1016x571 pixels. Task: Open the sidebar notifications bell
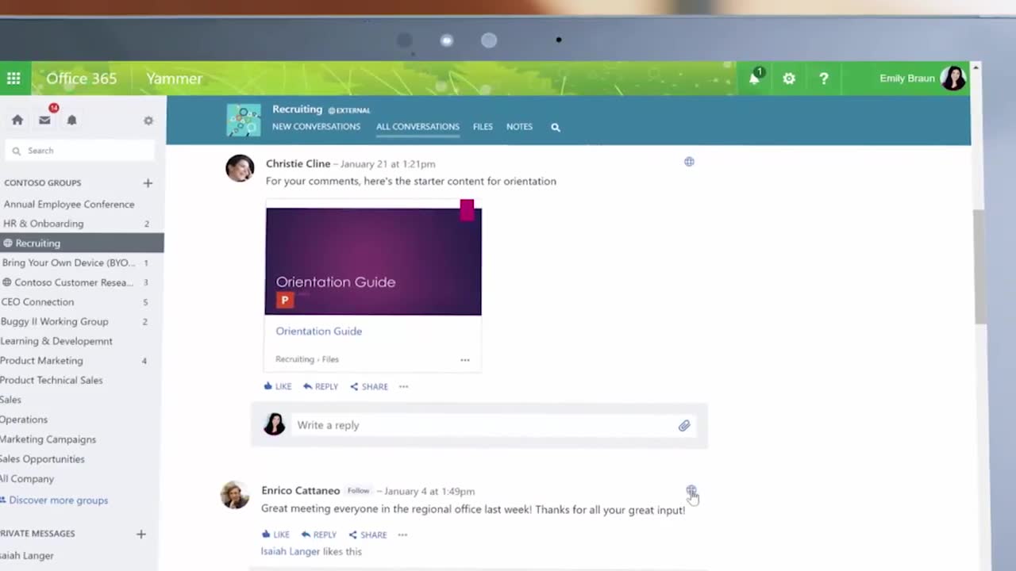(71, 120)
